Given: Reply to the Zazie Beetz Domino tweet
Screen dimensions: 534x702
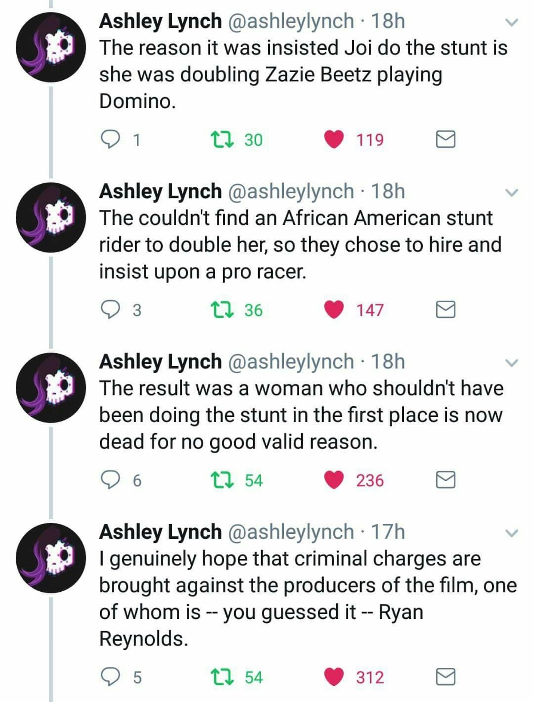Looking at the screenshot, I should tap(110, 139).
